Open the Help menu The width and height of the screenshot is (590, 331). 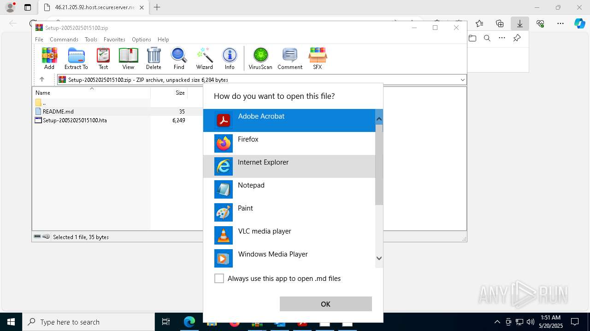tap(163, 40)
